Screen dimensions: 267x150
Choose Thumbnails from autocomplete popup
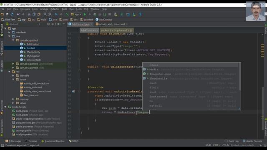click(190, 79)
